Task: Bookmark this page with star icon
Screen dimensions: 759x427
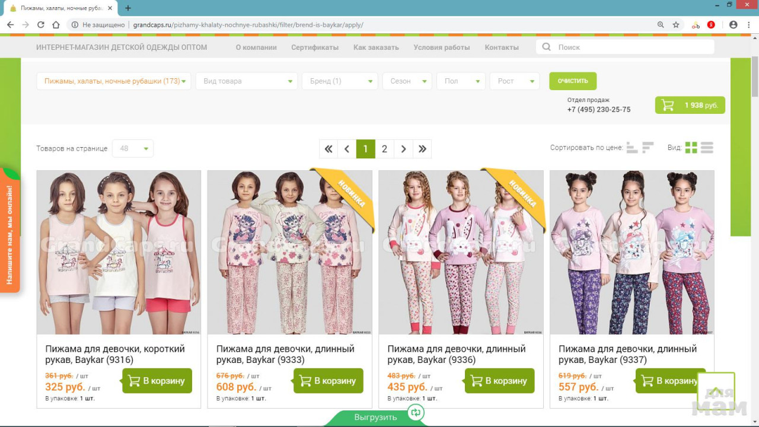Action: (x=676, y=25)
